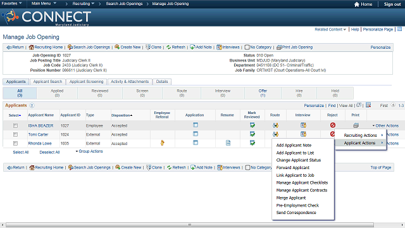Click View All in the applicants grid
The width and height of the screenshot is (405, 228).
[x=346, y=106]
